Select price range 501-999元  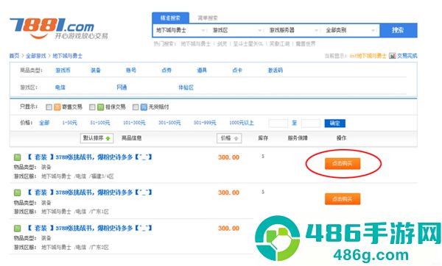(205, 123)
